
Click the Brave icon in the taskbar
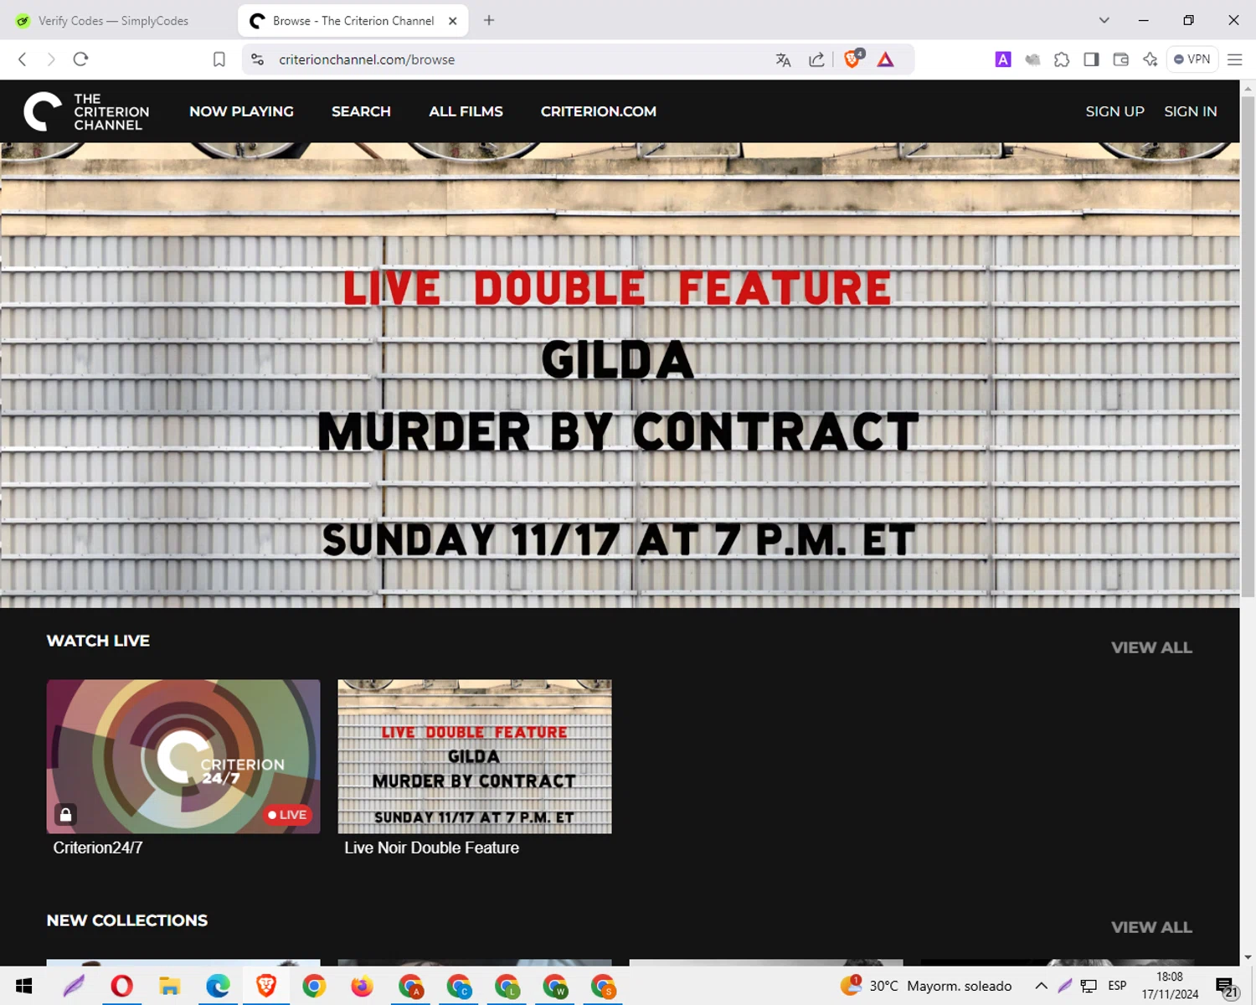tap(266, 986)
